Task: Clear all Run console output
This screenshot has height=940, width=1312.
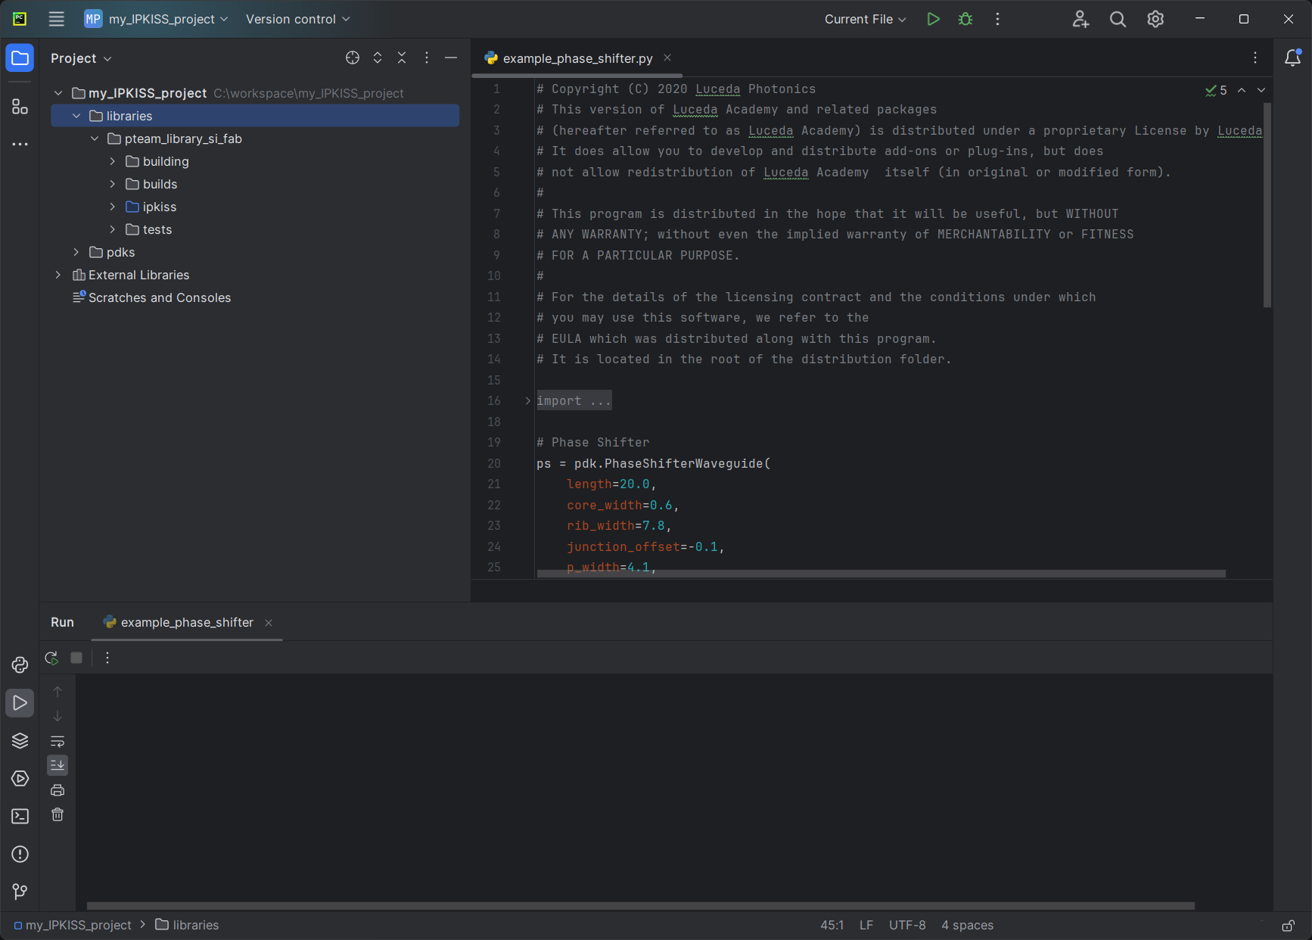Action: click(x=58, y=814)
